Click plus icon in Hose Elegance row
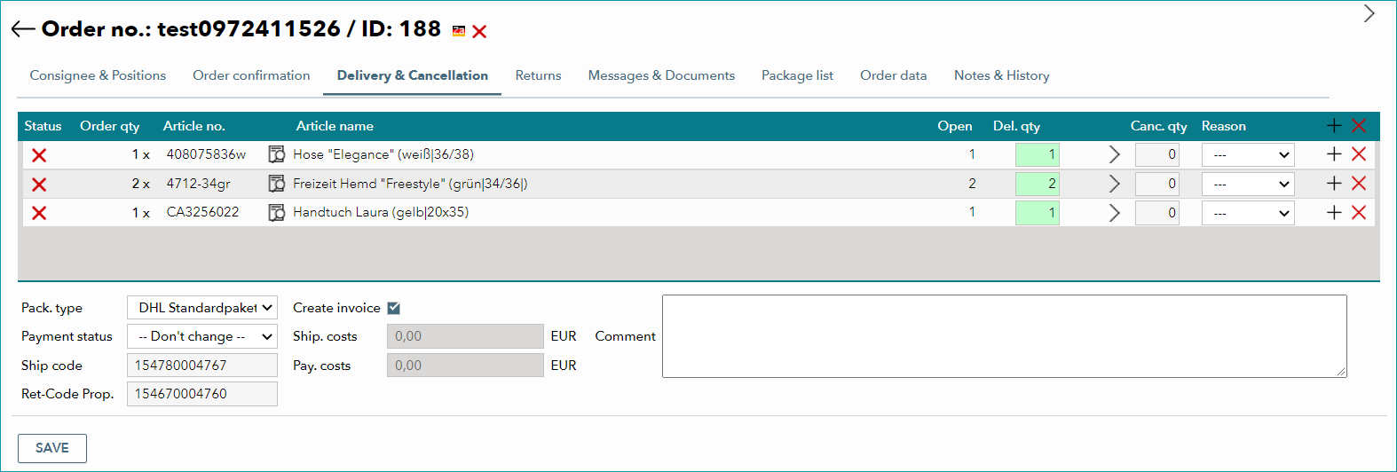 [1334, 154]
